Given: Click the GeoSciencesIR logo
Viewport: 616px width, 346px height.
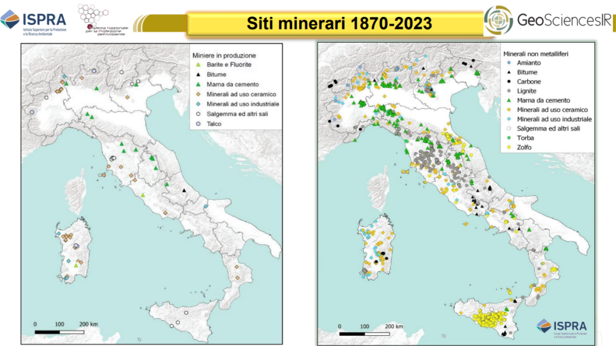Looking at the screenshot, I should [549, 22].
